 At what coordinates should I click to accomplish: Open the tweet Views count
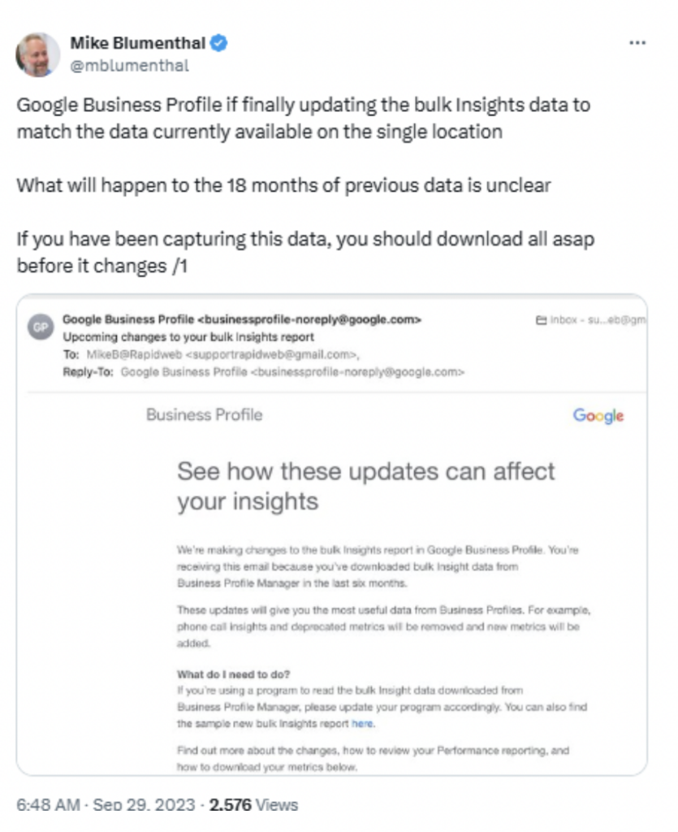pos(253,805)
